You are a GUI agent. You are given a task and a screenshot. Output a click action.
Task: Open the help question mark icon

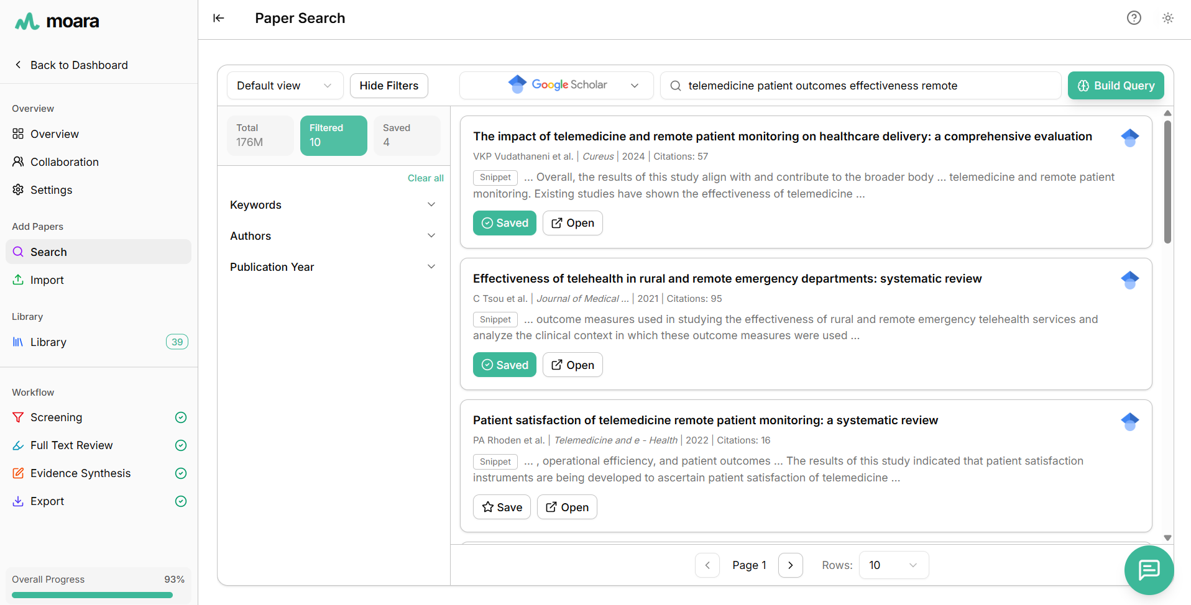pos(1134,18)
